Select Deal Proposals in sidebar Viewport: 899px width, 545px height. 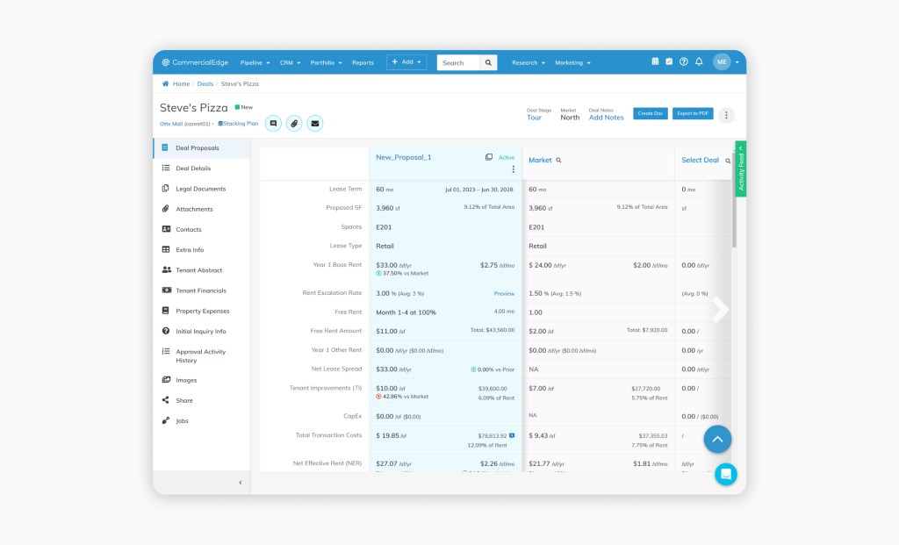(x=201, y=147)
